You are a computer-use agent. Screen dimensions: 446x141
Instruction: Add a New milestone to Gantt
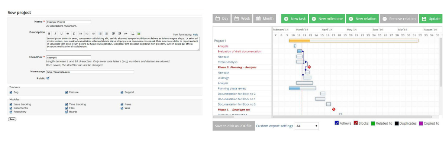tap(327, 19)
